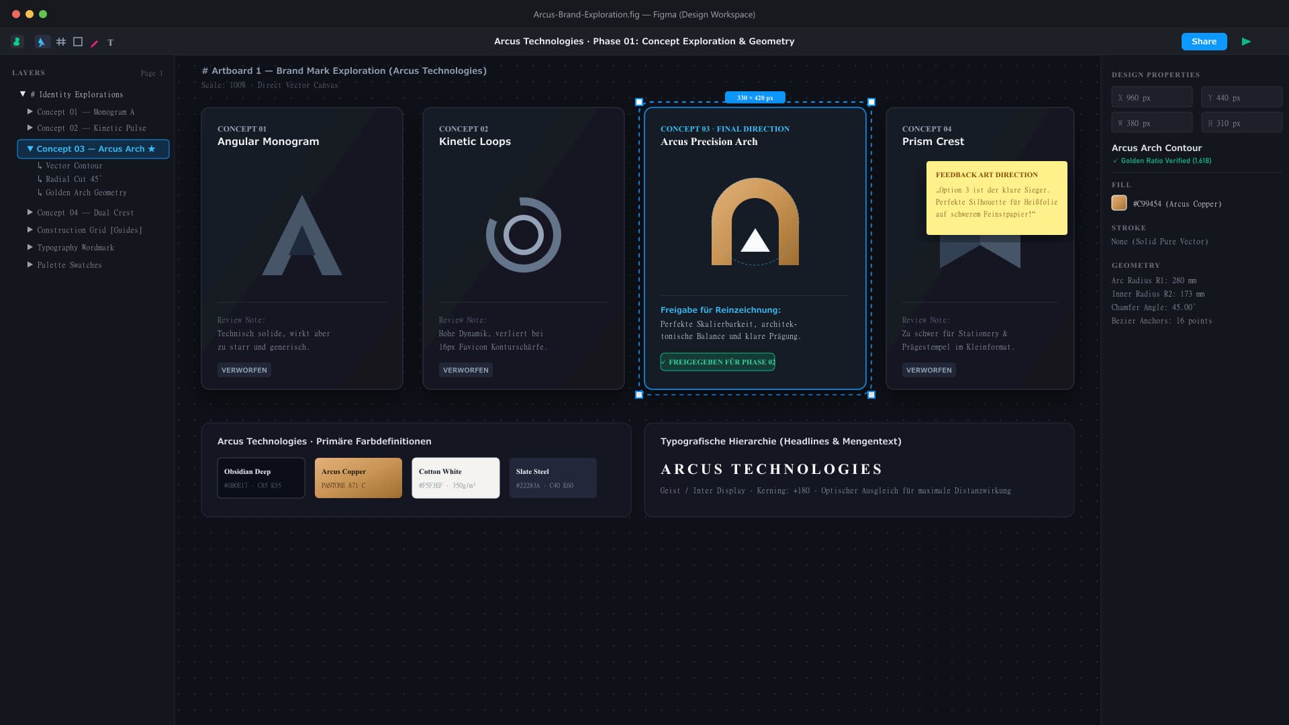Select the Text tool
The image size is (1289, 725).
coord(111,42)
